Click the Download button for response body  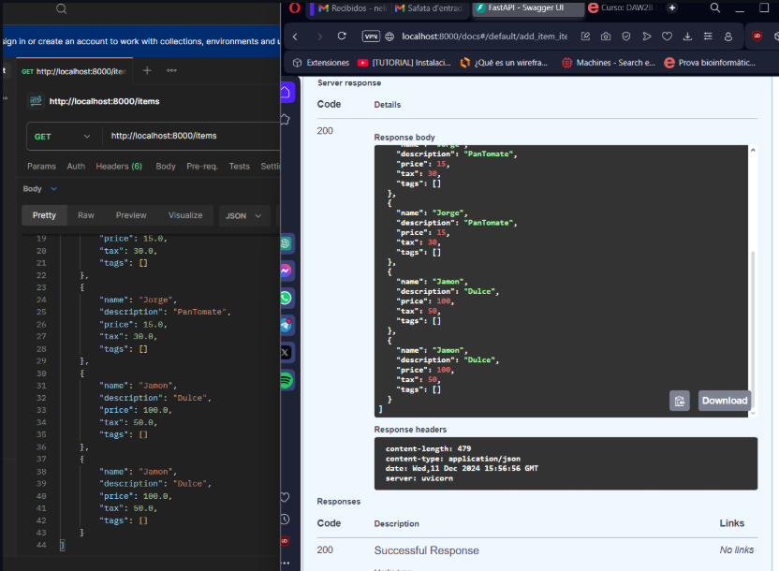725,401
